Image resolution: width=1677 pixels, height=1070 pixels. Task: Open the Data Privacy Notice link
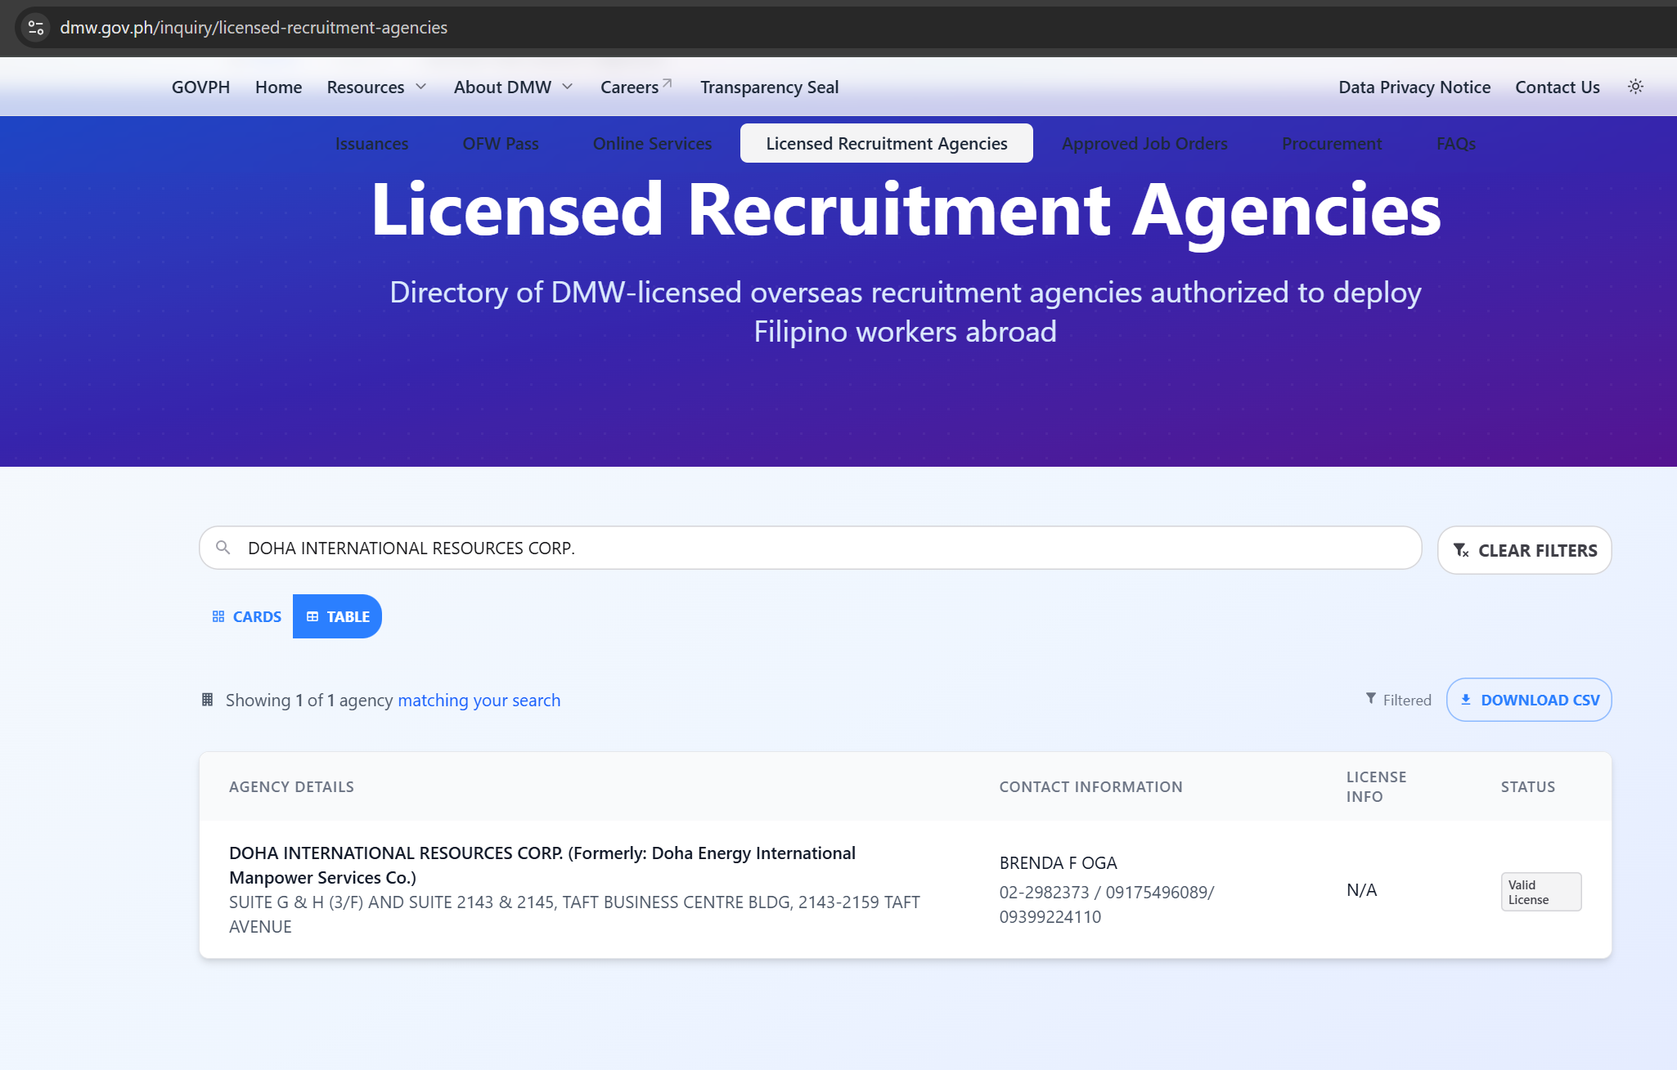[1414, 87]
